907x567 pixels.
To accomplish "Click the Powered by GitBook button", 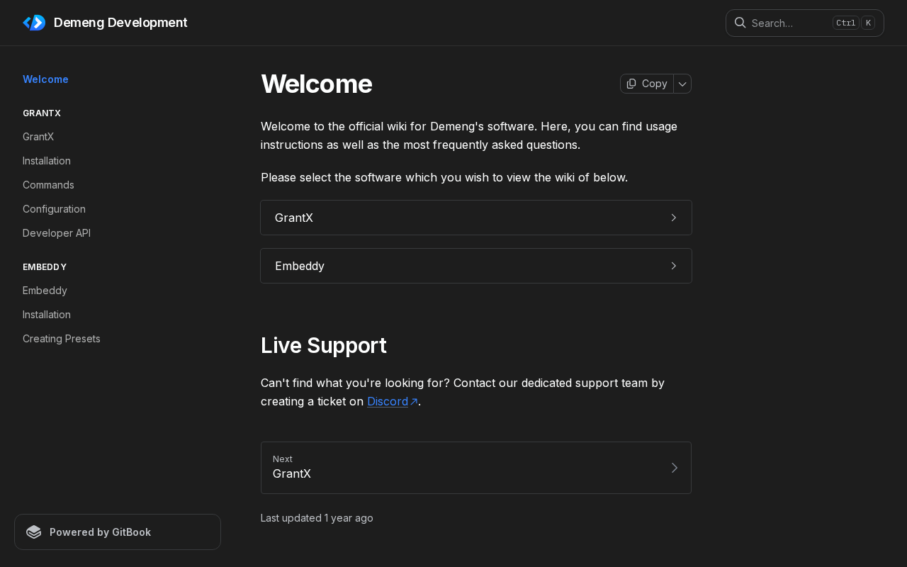I will pos(118,532).
